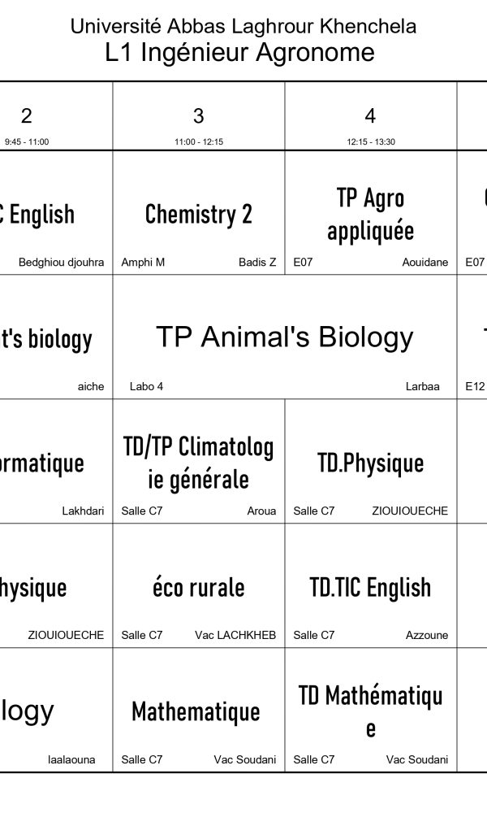Select TD/TP Climatologie générale cell

coord(199,463)
